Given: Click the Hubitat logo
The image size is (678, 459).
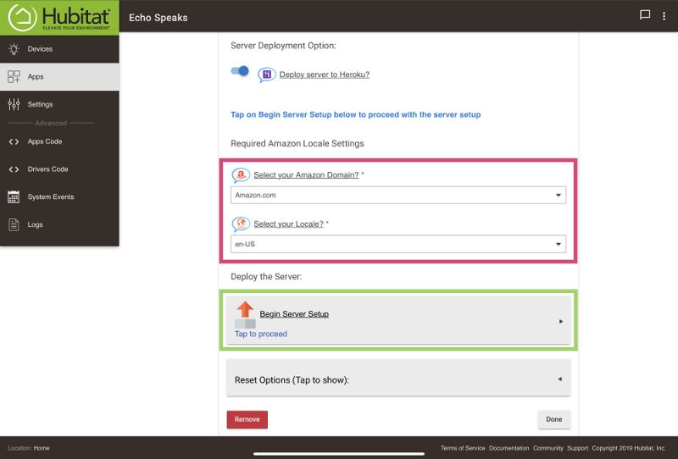Looking at the screenshot, I should (59, 18).
